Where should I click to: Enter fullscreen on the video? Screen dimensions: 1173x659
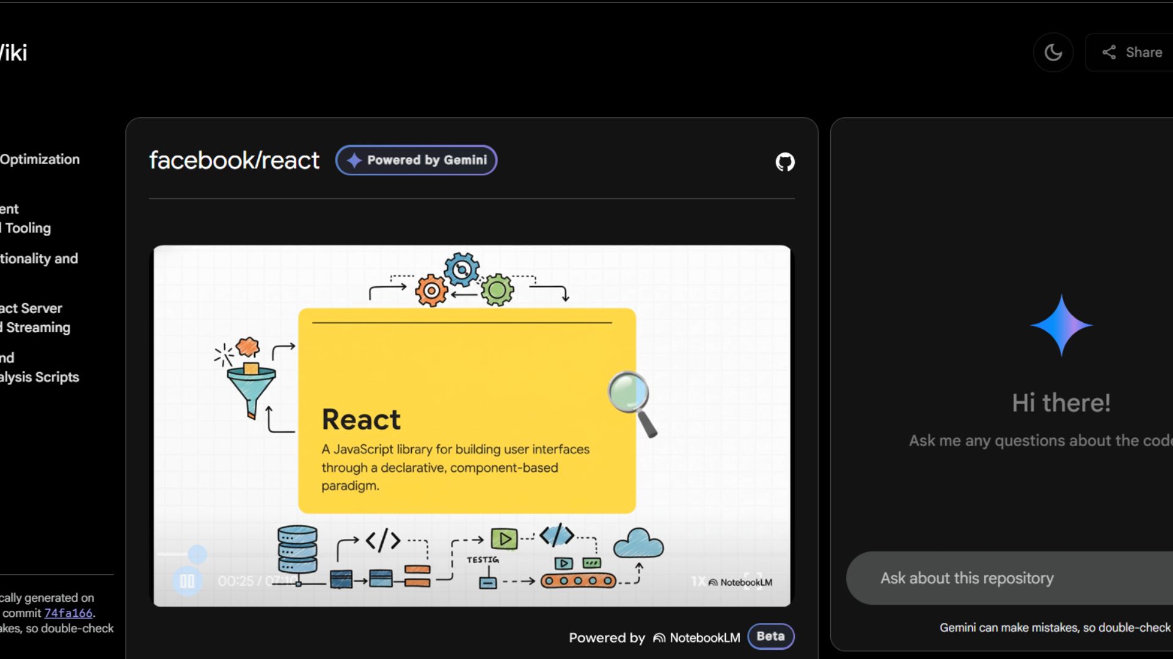[x=753, y=581]
